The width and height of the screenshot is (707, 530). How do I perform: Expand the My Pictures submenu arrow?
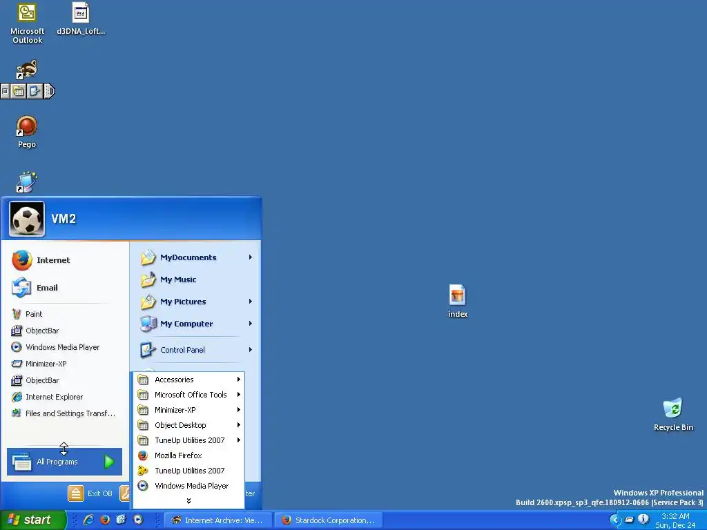[x=250, y=302]
